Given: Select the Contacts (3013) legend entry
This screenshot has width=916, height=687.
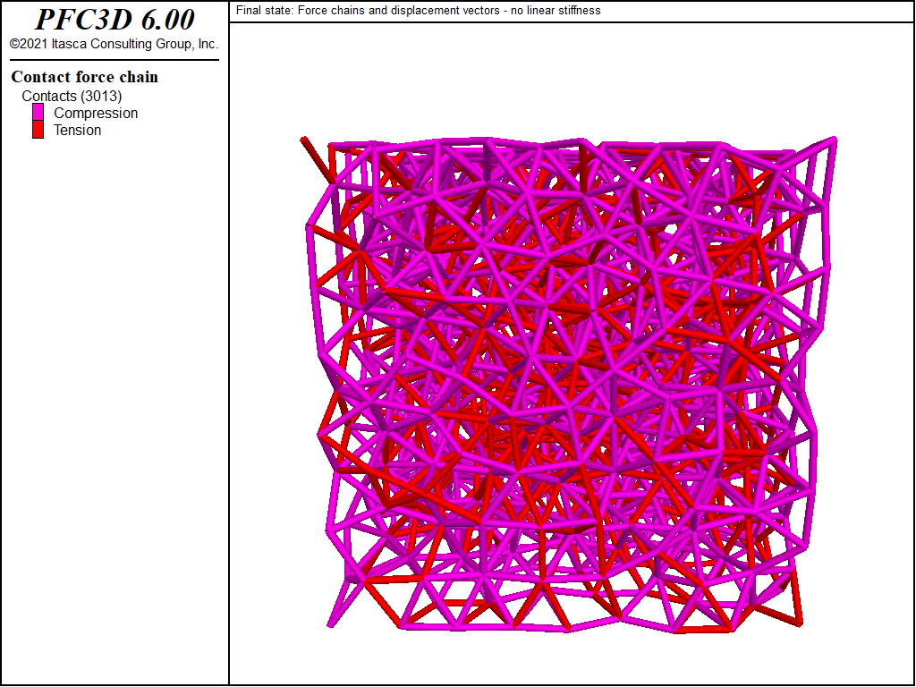Looking at the screenshot, I should click(72, 96).
